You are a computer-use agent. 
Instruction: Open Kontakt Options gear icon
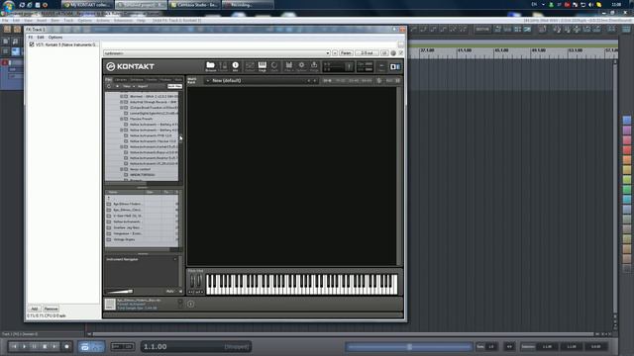[x=301, y=66]
